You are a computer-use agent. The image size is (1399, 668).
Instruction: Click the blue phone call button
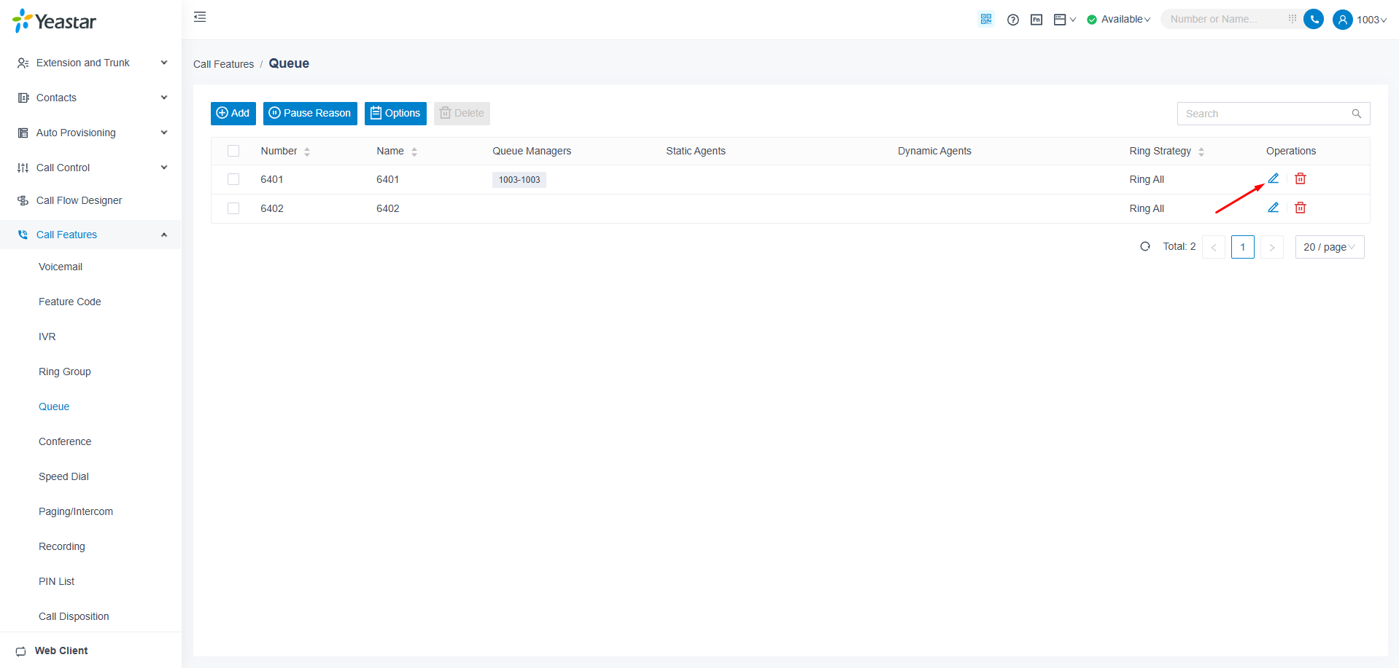[1314, 19]
